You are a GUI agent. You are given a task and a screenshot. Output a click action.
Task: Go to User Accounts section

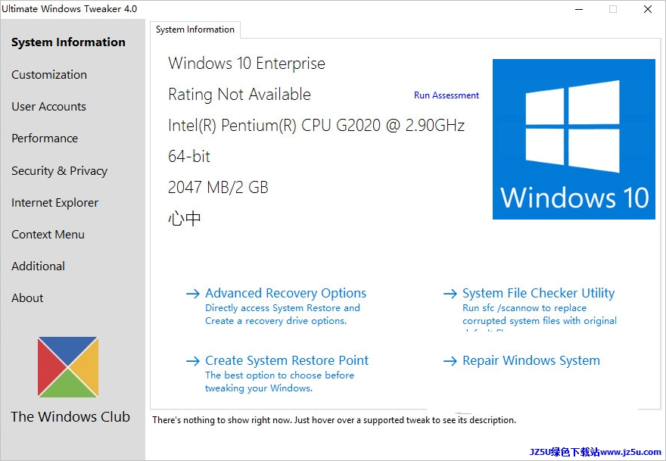pos(48,107)
